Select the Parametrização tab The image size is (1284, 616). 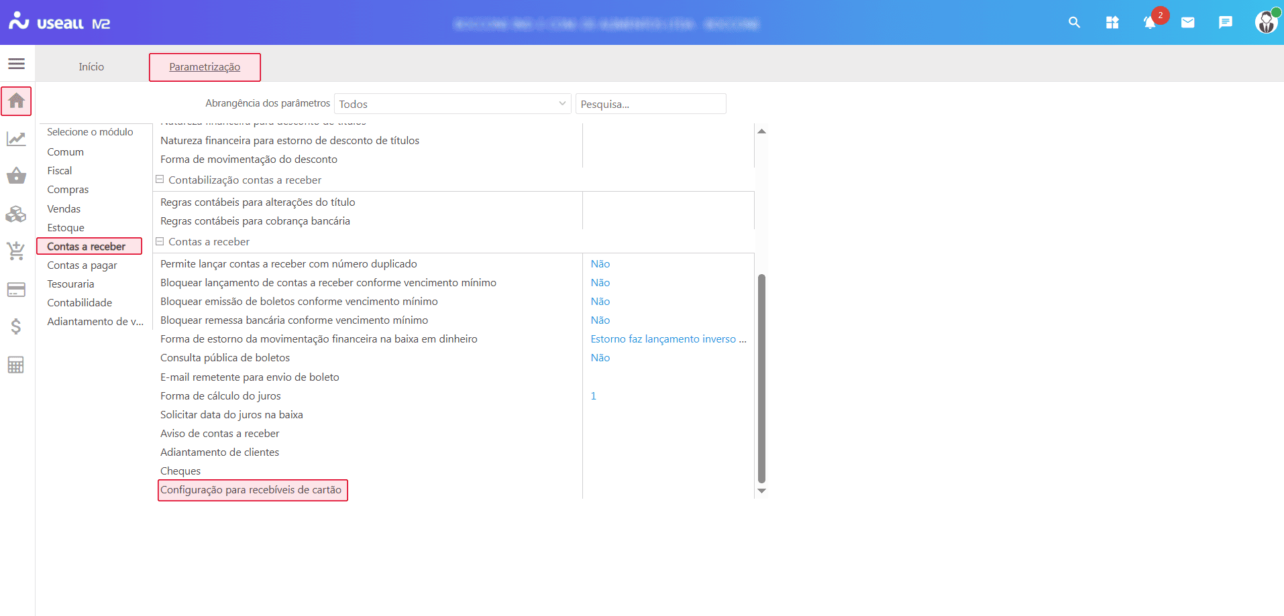tap(205, 67)
